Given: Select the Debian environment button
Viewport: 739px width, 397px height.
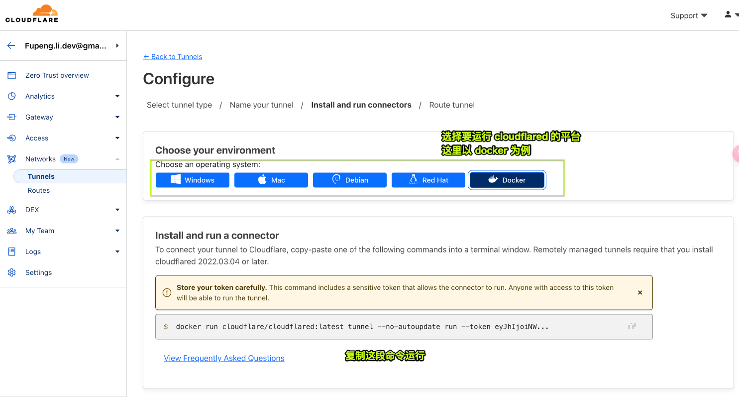Looking at the screenshot, I should (x=350, y=180).
